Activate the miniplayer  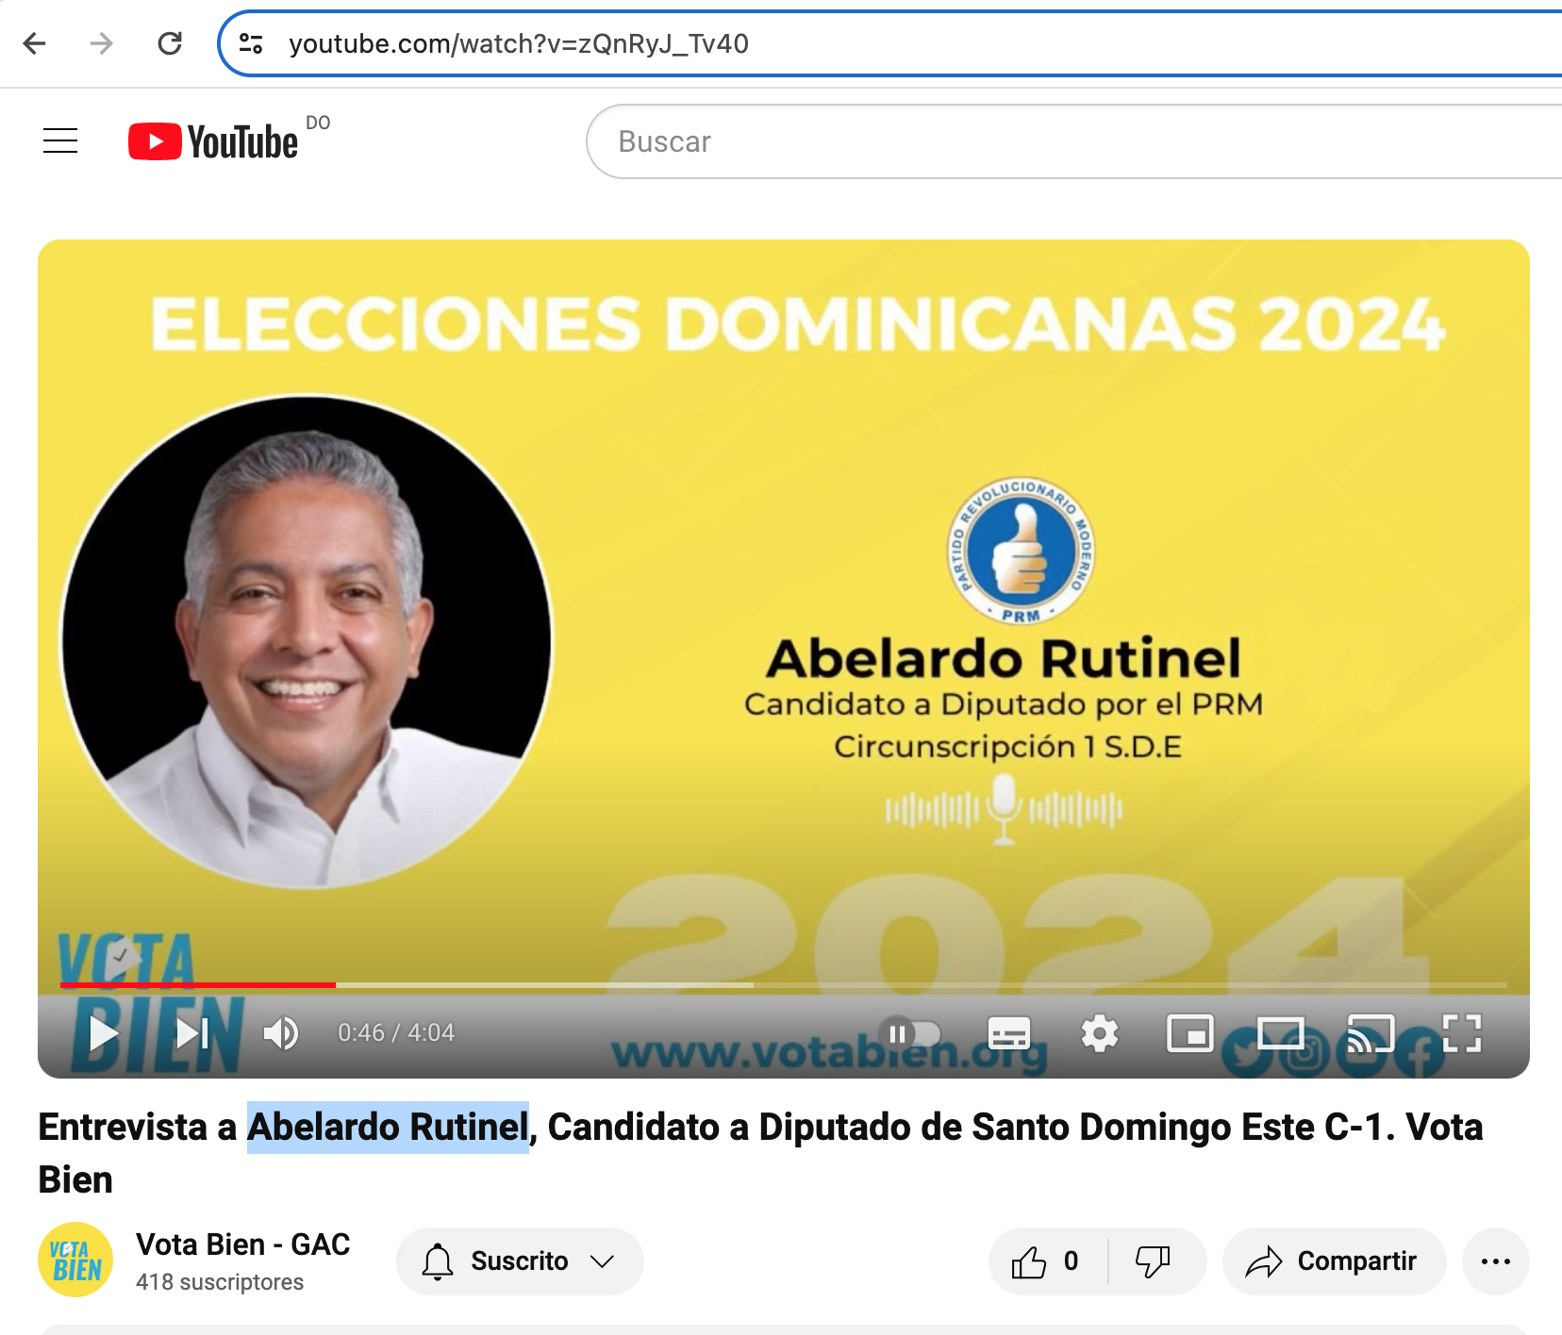(x=1190, y=1034)
